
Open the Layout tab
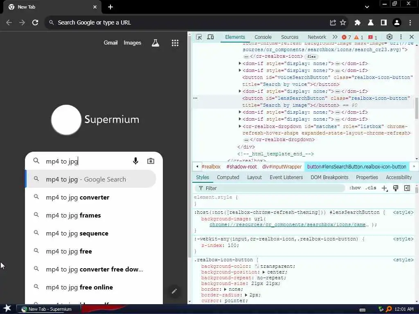[x=255, y=177]
